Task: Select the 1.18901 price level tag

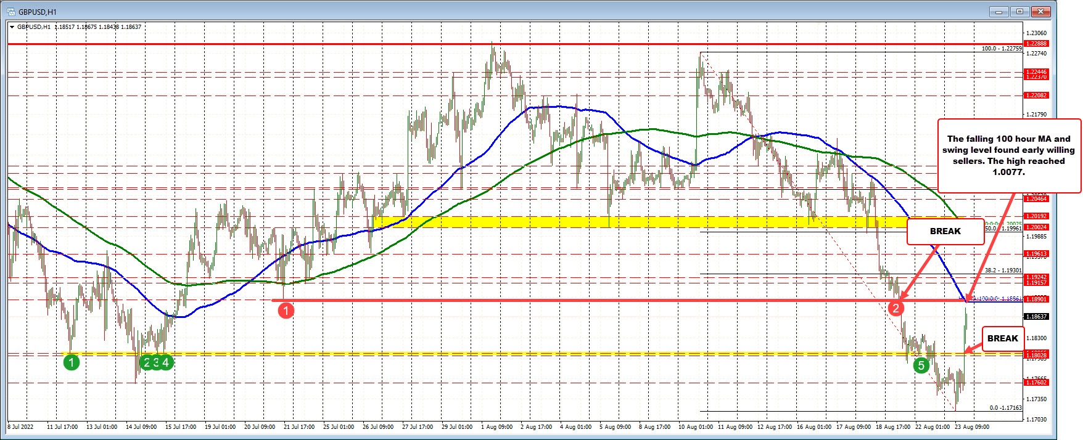Action: [1036, 299]
